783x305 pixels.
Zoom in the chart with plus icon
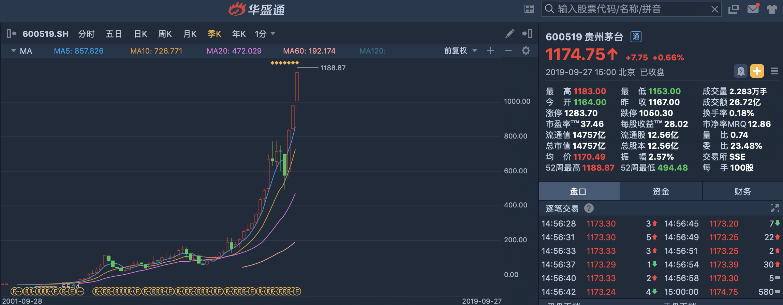490,51
